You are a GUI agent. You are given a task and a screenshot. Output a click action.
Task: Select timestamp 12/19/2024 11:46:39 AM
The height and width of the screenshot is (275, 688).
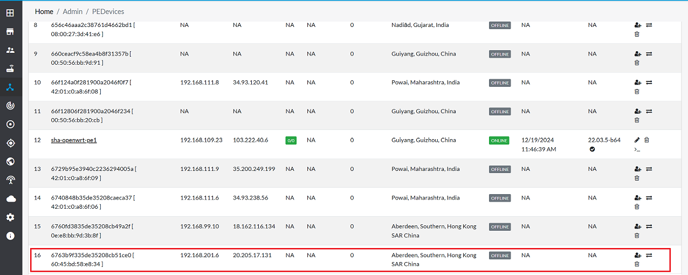(x=539, y=145)
